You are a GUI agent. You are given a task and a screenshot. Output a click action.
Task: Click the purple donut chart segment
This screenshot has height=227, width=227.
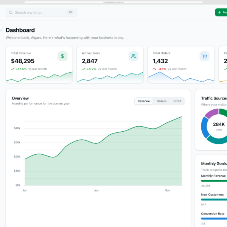[211, 113]
